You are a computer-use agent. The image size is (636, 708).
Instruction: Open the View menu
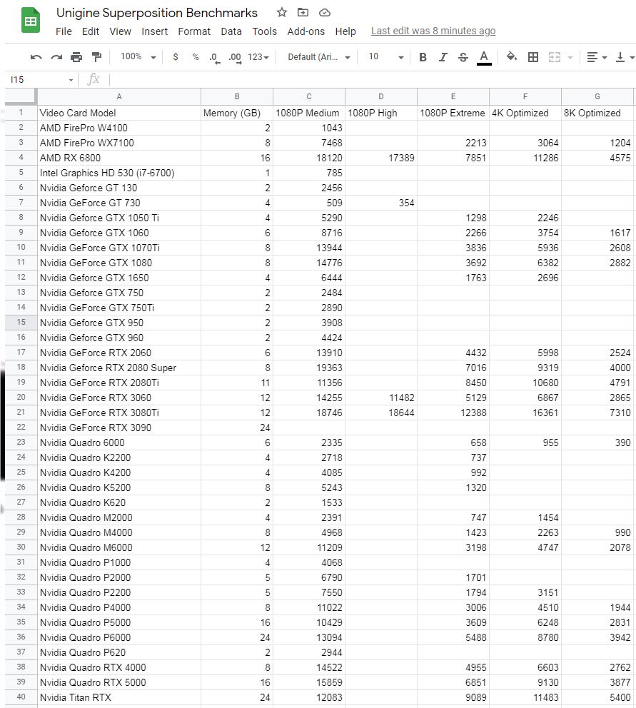120,31
